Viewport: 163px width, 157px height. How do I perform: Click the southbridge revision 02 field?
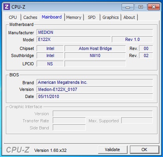click(146, 55)
